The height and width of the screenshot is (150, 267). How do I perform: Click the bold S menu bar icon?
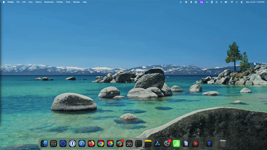coord(212,2)
